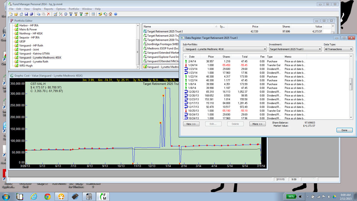Click the Save All toolbar icon
Image resolution: width=357 pixels, height=201 pixels.
[31, 14]
